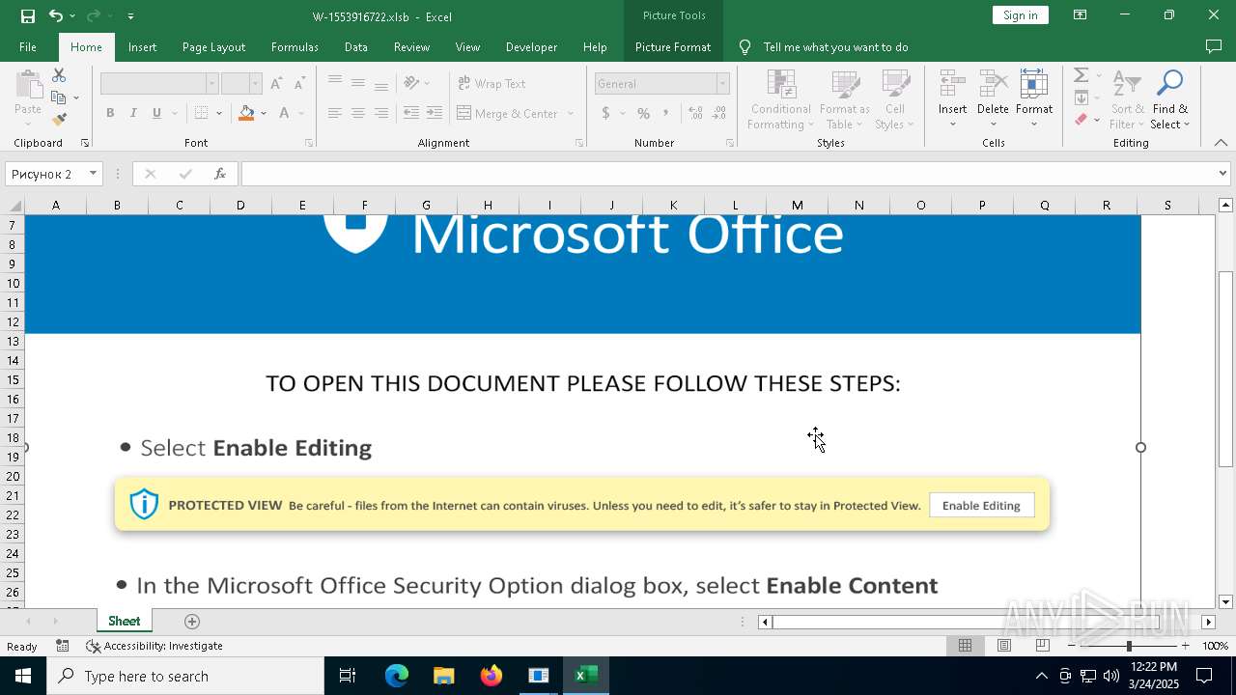Screen dimensions: 1236x695
Task: Click the zoom slider handle
Action: point(1128,646)
